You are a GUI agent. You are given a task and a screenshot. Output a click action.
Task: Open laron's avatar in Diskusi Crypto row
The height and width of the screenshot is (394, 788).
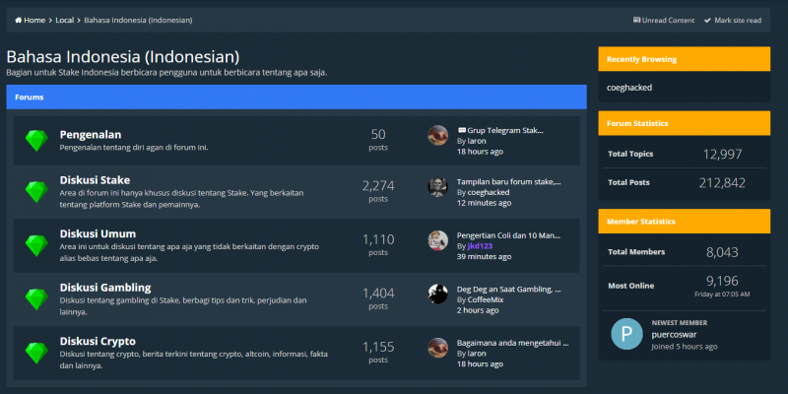(x=437, y=348)
